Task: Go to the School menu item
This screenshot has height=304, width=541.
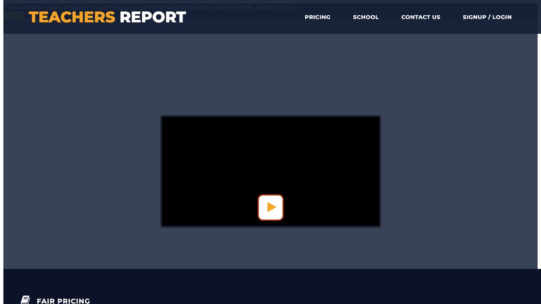Action: point(366,17)
